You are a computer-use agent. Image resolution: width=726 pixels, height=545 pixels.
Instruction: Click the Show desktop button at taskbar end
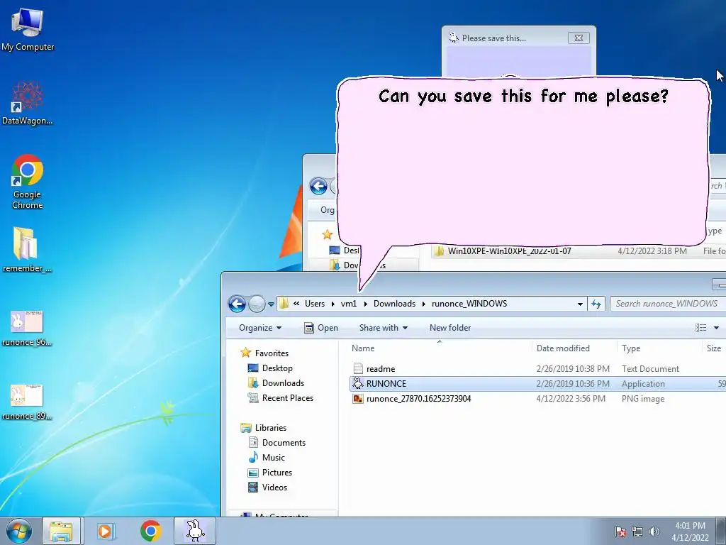721,531
